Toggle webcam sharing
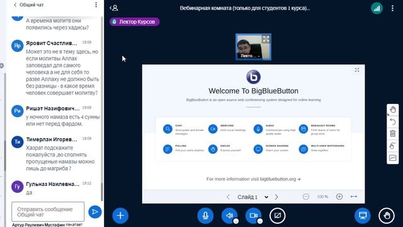Screen dimensions: 403x227 (253, 216)
